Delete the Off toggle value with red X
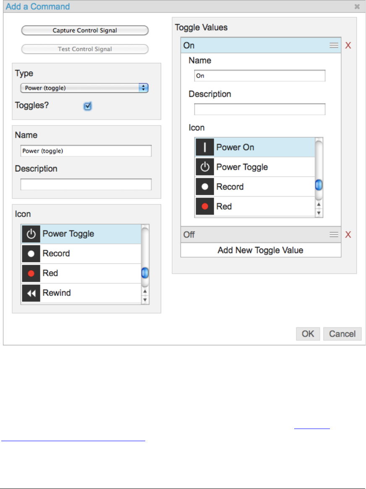The width and height of the screenshot is (366, 489). pyautogui.click(x=348, y=235)
